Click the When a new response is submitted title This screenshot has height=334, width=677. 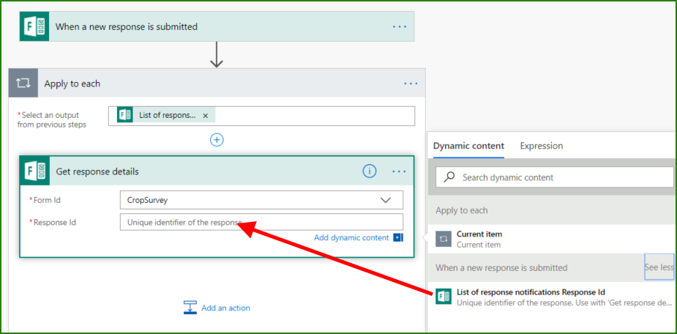[x=127, y=27]
